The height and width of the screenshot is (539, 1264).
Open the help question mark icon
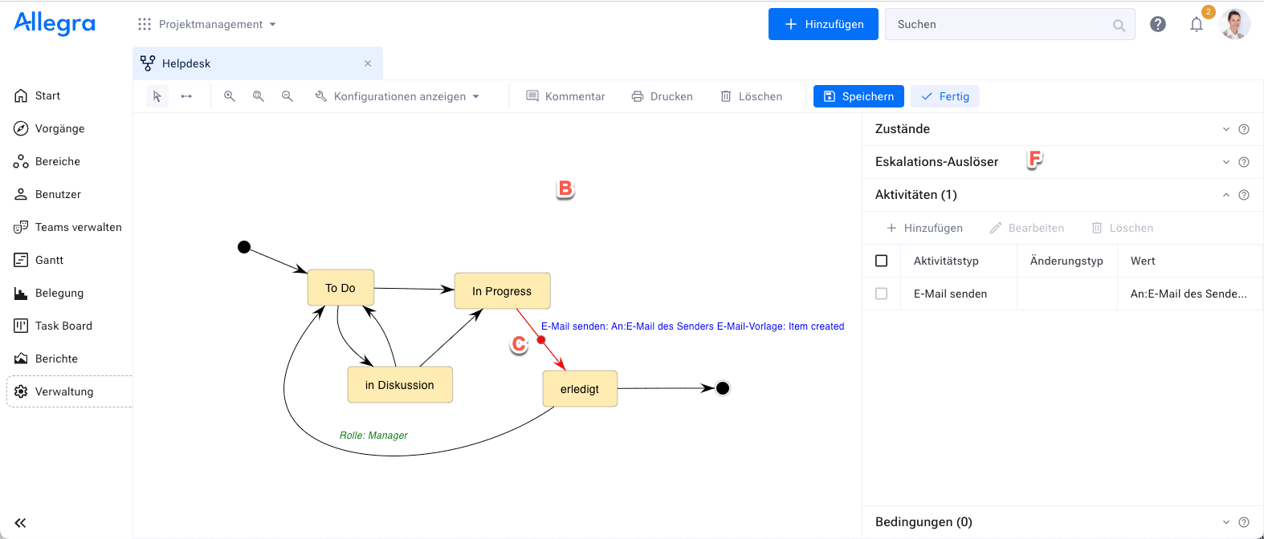click(x=1157, y=24)
